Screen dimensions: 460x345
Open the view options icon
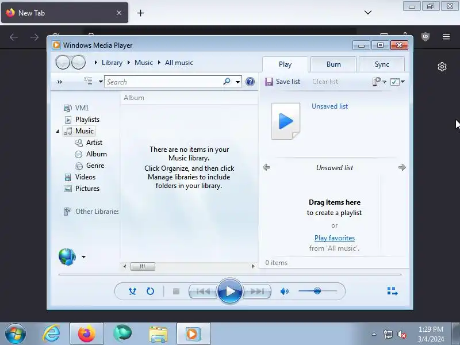coord(89,81)
